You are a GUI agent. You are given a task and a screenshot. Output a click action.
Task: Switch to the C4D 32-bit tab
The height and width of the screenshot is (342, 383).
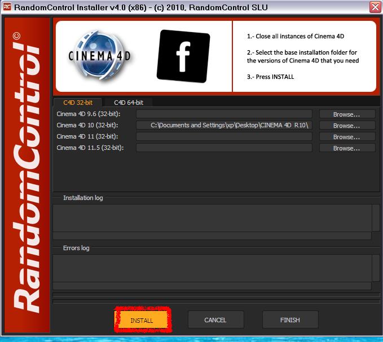click(x=78, y=103)
